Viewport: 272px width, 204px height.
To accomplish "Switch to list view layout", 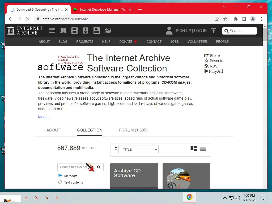I will point(203,149).
